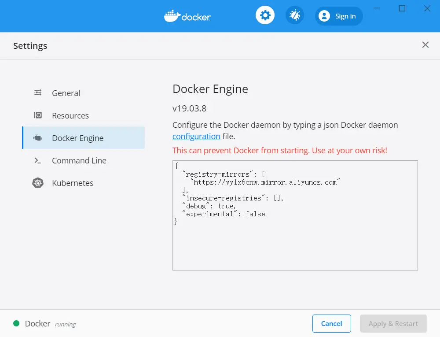This screenshot has width=440, height=337.
Task: Click the "registry-mirrors" line in editor
Action: pyautogui.click(x=224, y=174)
